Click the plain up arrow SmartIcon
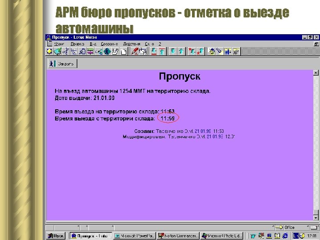Viewport: 320px width, 240px height. click(x=181, y=52)
